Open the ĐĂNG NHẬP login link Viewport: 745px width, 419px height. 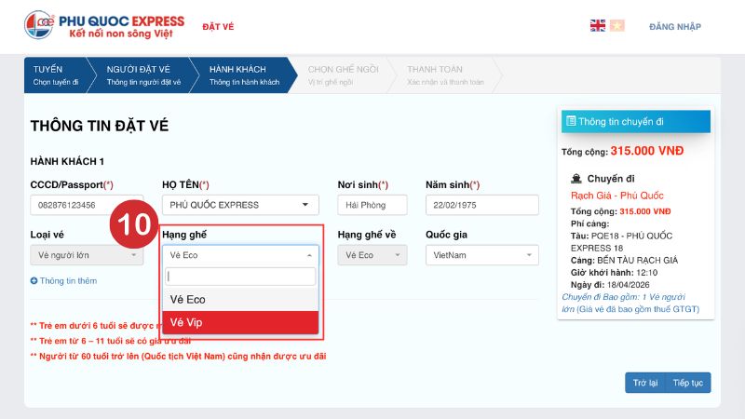pyautogui.click(x=675, y=27)
